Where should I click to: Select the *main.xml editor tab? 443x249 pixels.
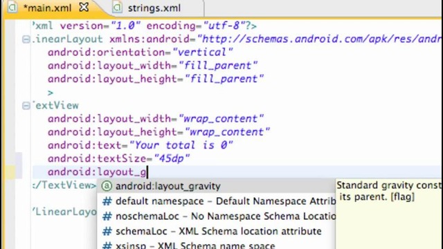tap(47, 8)
